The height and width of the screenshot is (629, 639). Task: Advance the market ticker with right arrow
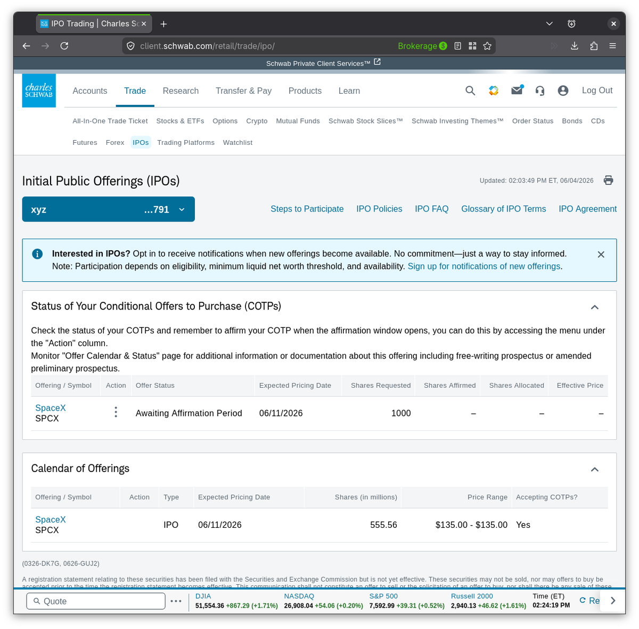tap(613, 601)
